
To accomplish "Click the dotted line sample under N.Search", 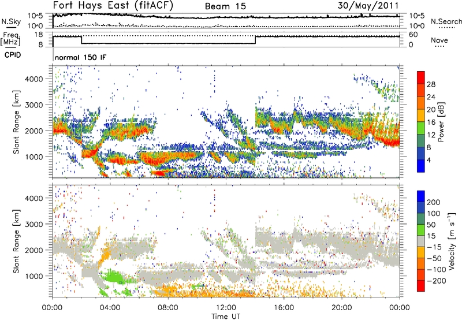I will pos(446,27).
